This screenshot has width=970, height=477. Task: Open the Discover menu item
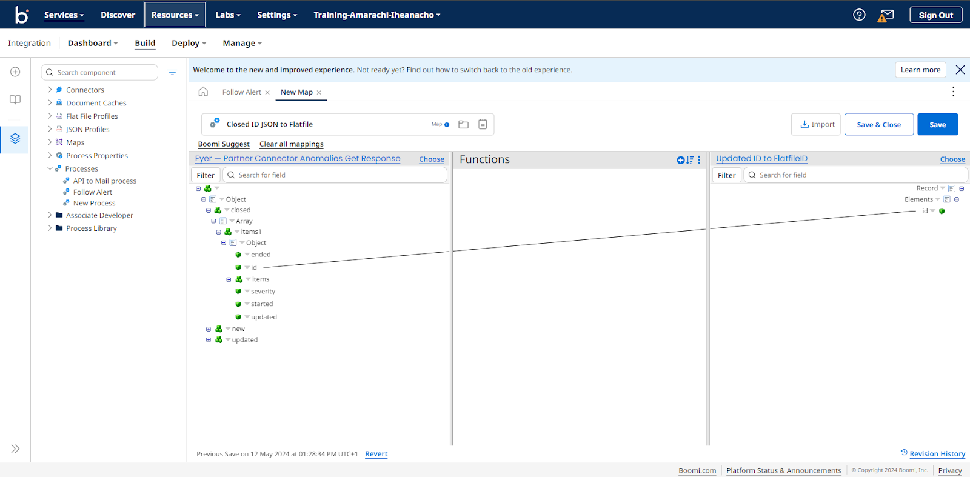(118, 15)
